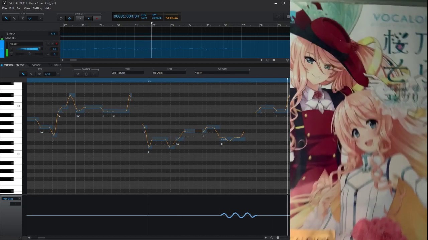The height and width of the screenshot is (240, 428).
Task: Open the File menu
Action: [4, 8]
